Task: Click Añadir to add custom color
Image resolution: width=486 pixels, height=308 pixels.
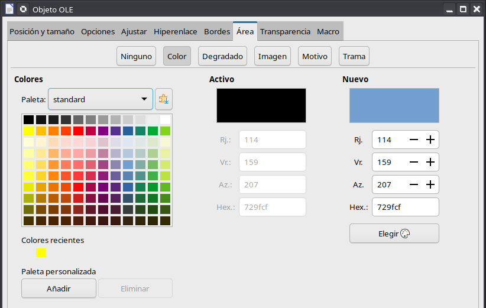Action: [x=59, y=288]
